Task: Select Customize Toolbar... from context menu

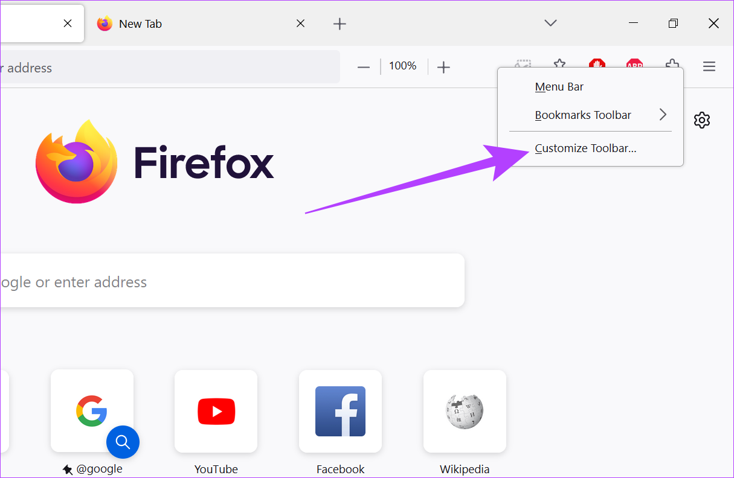Action: [585, 148]
